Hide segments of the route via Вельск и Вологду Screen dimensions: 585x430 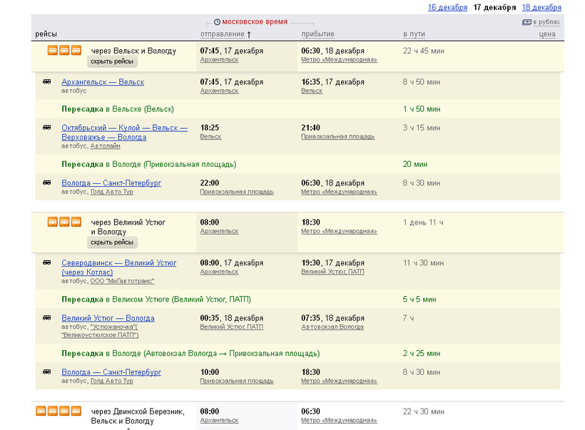[x=112, y=62]
